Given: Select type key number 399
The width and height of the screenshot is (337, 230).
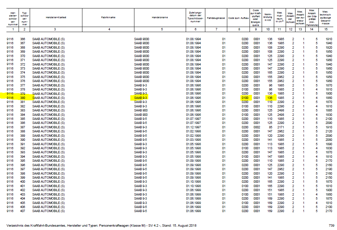Looking at the screenshot, I should [x=23, y=178].
